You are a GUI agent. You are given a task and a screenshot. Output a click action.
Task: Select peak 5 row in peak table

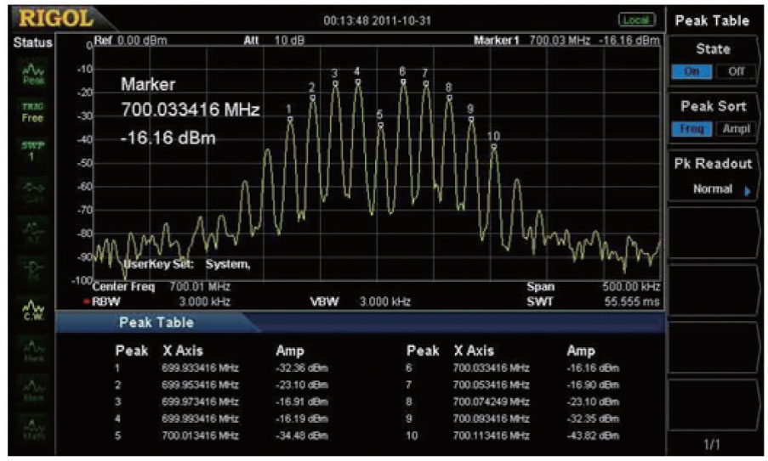point(221,436)
